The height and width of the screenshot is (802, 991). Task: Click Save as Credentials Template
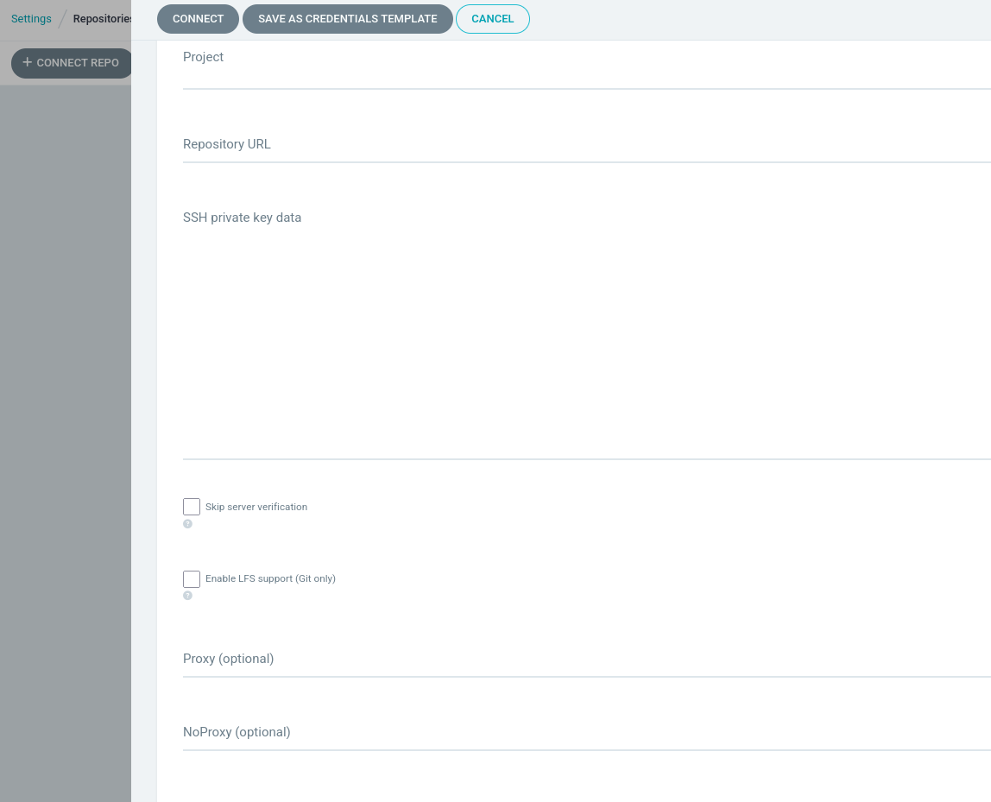[347, 19]
